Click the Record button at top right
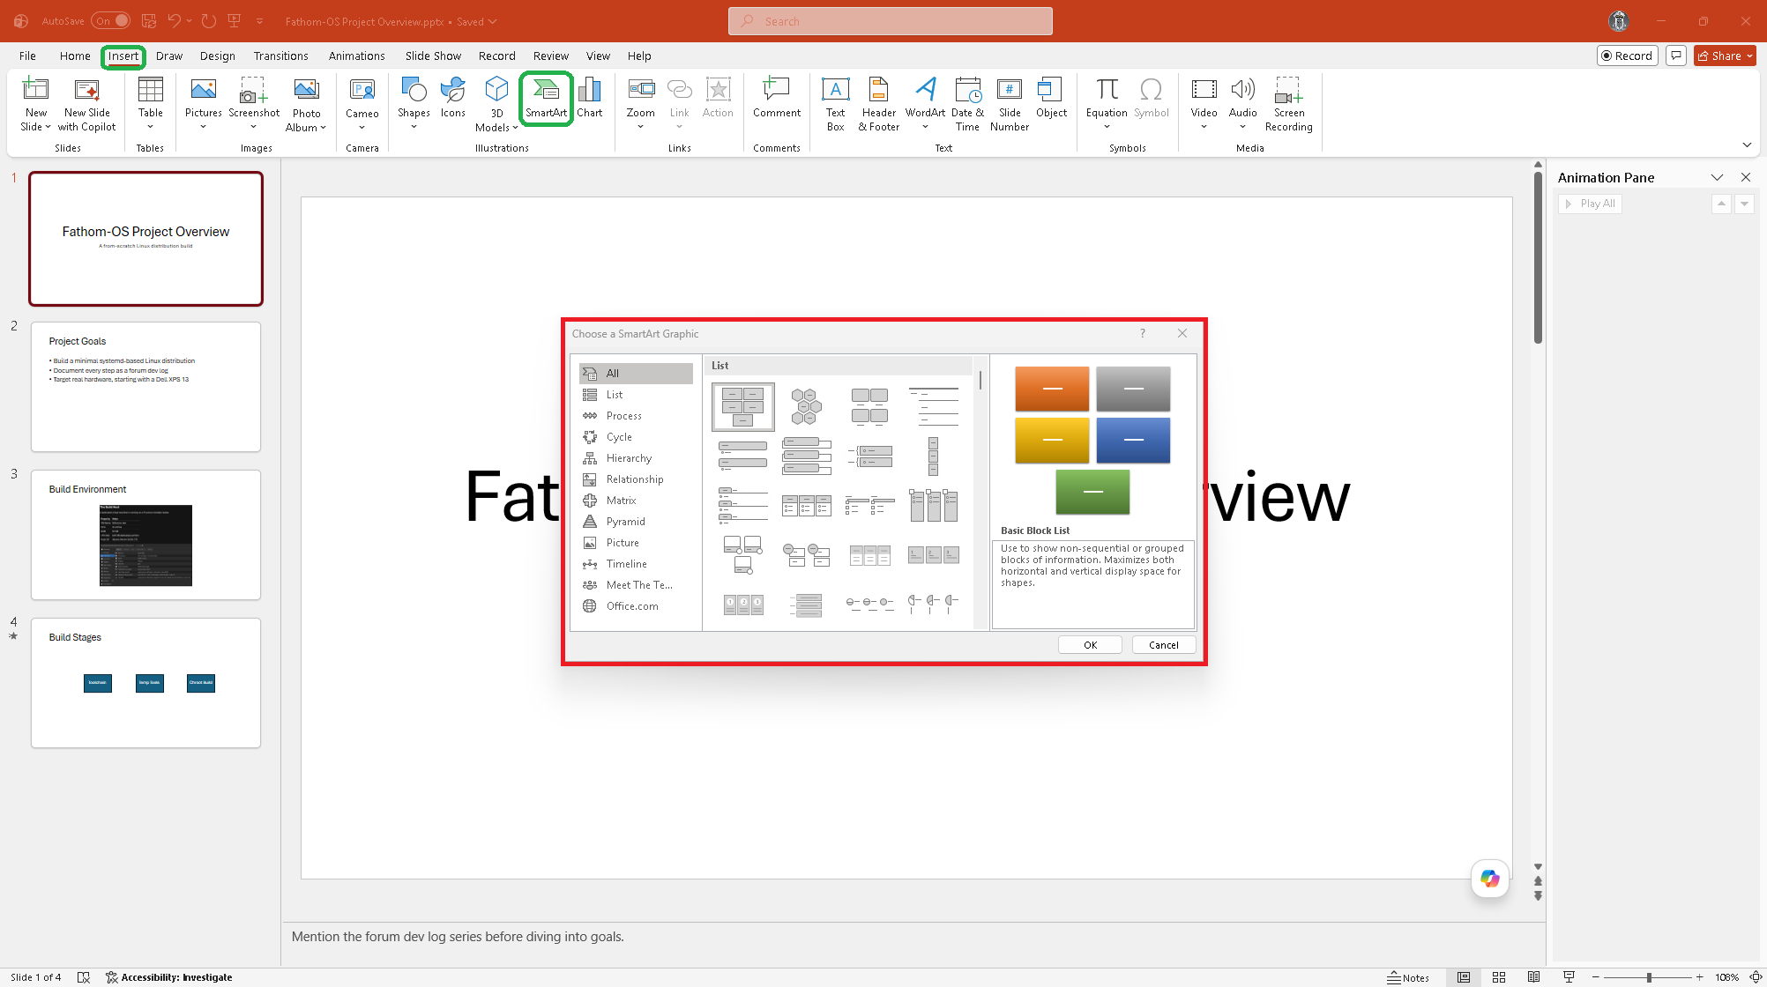Viewport: 1767px width, 987px height. (x=1627, y=56)
